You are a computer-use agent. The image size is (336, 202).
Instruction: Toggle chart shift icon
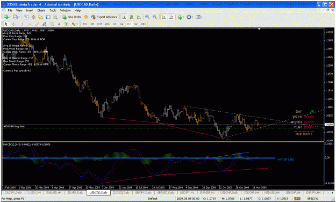[x=171, y=17]
